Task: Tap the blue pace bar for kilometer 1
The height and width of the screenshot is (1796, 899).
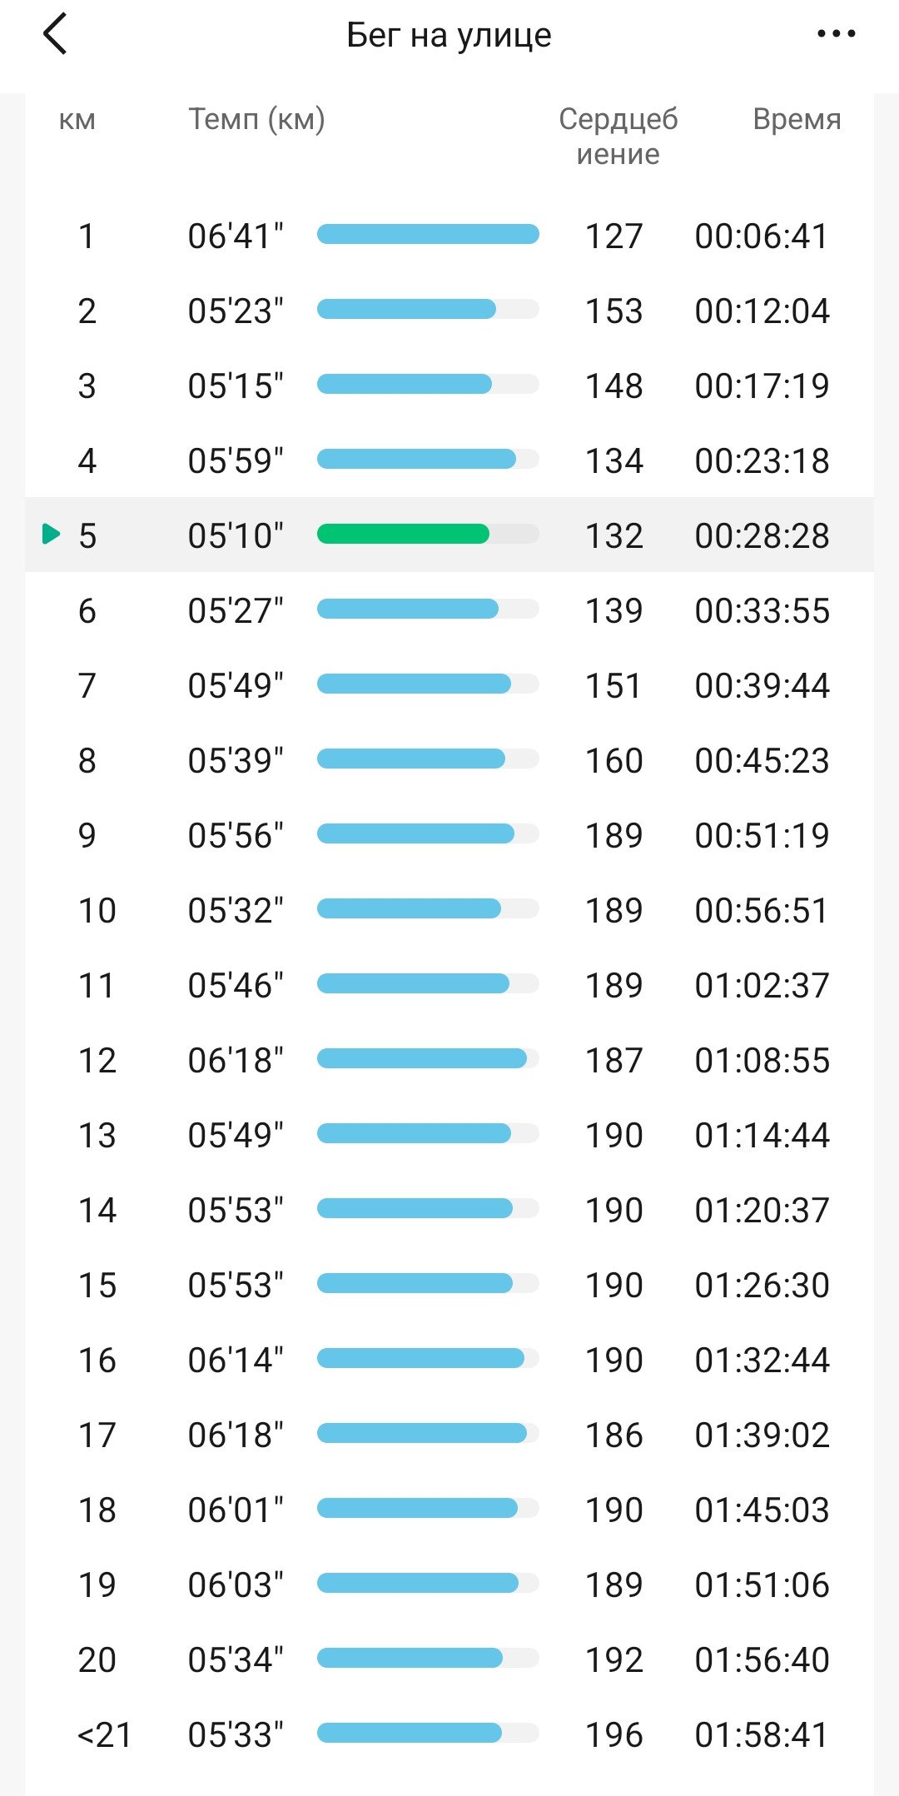Action: pos(428,234)
